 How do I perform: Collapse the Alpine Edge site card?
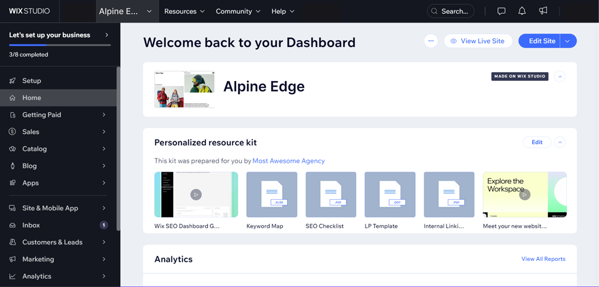click(x=560, y=76)
